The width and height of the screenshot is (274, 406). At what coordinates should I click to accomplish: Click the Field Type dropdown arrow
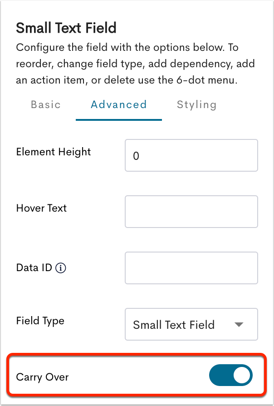click(239, 324)
